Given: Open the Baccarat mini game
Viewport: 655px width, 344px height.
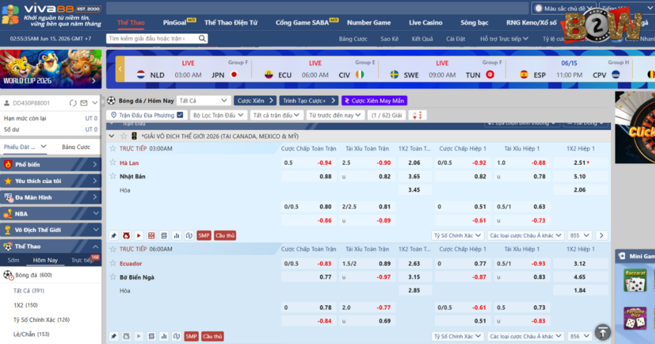Looking at the screenshot, I should [x=635, y=280].
